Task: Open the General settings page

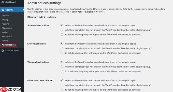Action: tap(5, 16)
